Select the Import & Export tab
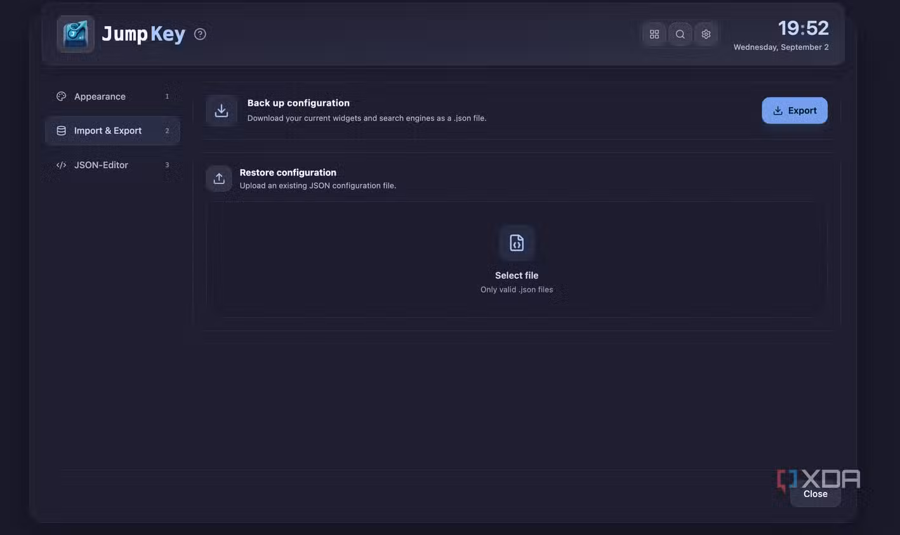The width and height of the screenshot is (900, 535). coord(112,131)
